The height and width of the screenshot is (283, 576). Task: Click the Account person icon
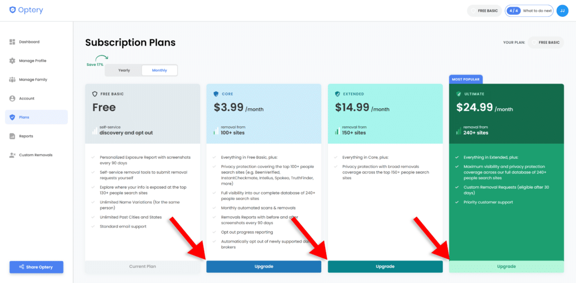[x=12, y=98]
